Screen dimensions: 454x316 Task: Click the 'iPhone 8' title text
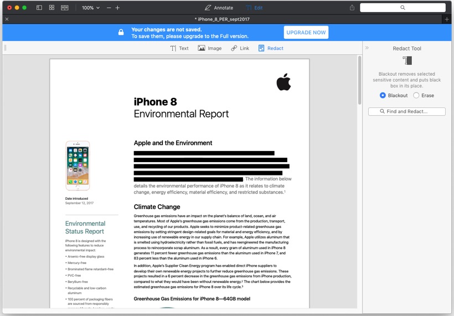click(155, 102)
